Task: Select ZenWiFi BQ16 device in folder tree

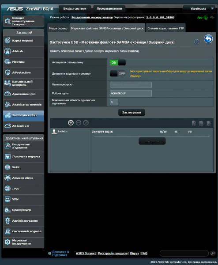Action: tap(102, 132)
